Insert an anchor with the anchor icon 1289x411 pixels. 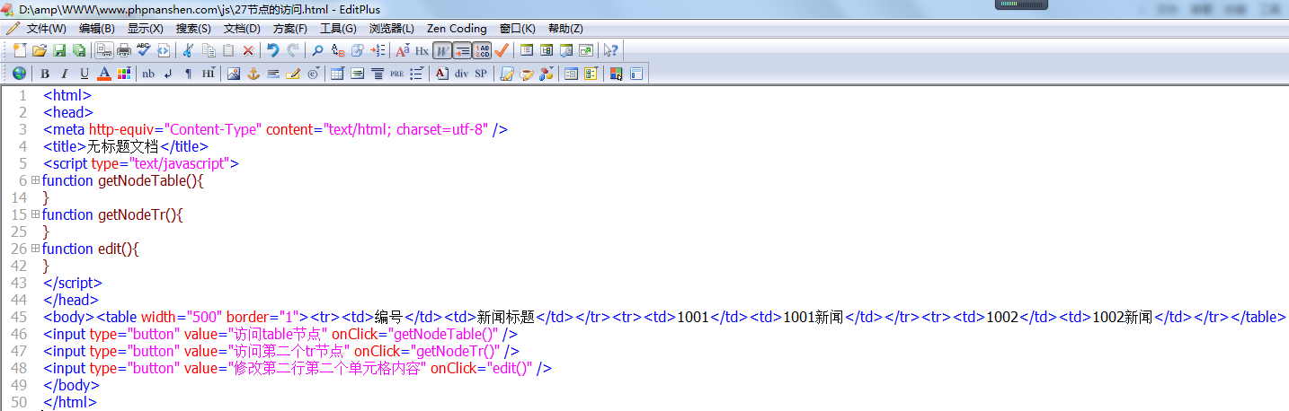point(253,74)
